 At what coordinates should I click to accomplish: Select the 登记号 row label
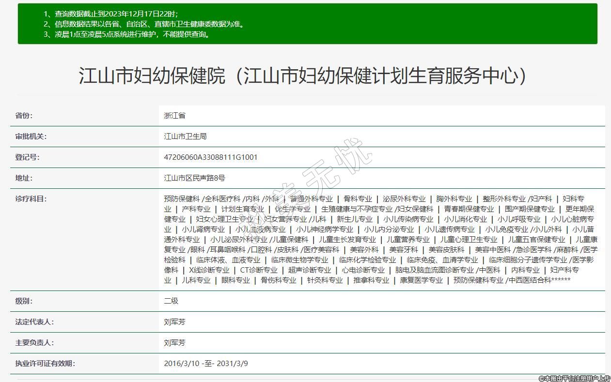[x=27, y=157]
